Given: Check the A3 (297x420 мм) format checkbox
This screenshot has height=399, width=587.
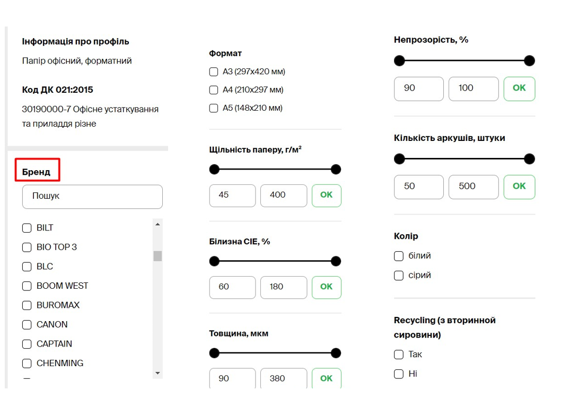Looking at the screenshot, I should click(x=214, y=72).
